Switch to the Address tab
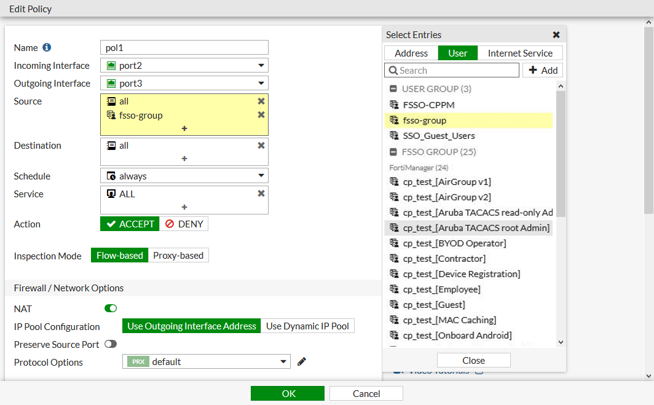The width and height of the screenshot is (654, 405). [411, 53]
